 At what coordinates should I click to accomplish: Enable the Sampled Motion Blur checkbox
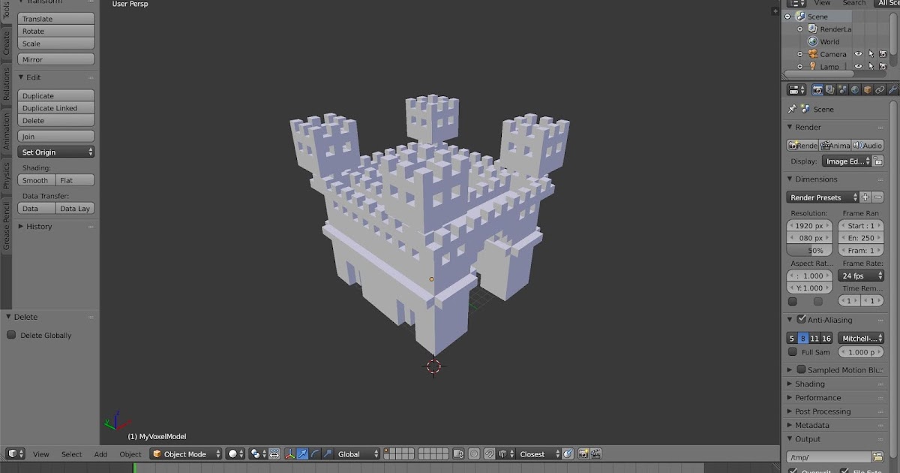click(x=801, y=369)
